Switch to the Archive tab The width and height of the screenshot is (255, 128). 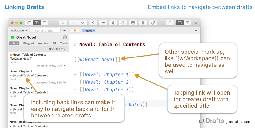pos(43,43)
